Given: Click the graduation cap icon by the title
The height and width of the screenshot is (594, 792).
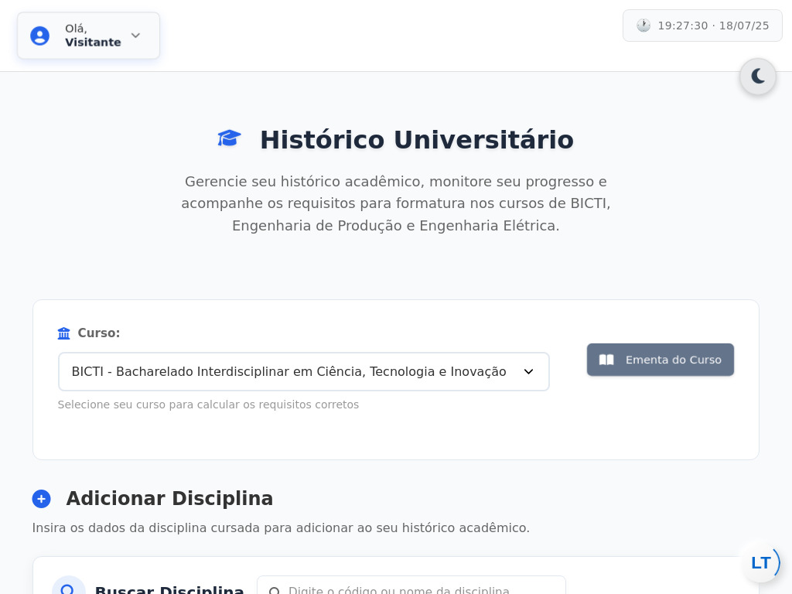Looking at the screenshot, I should tap(229, 138).
